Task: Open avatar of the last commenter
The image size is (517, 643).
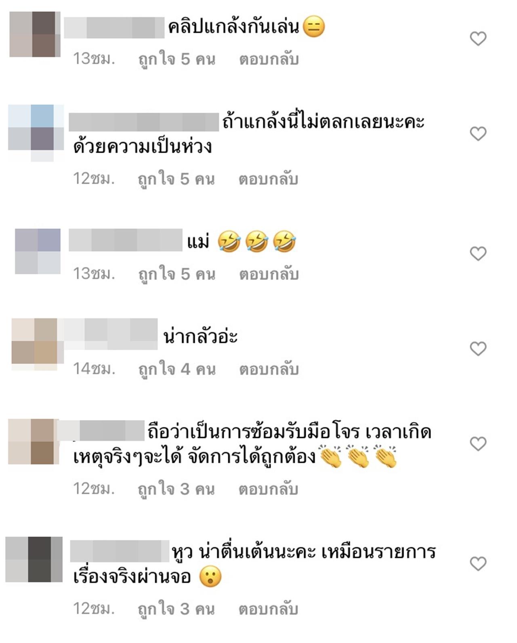Action: 34,559
